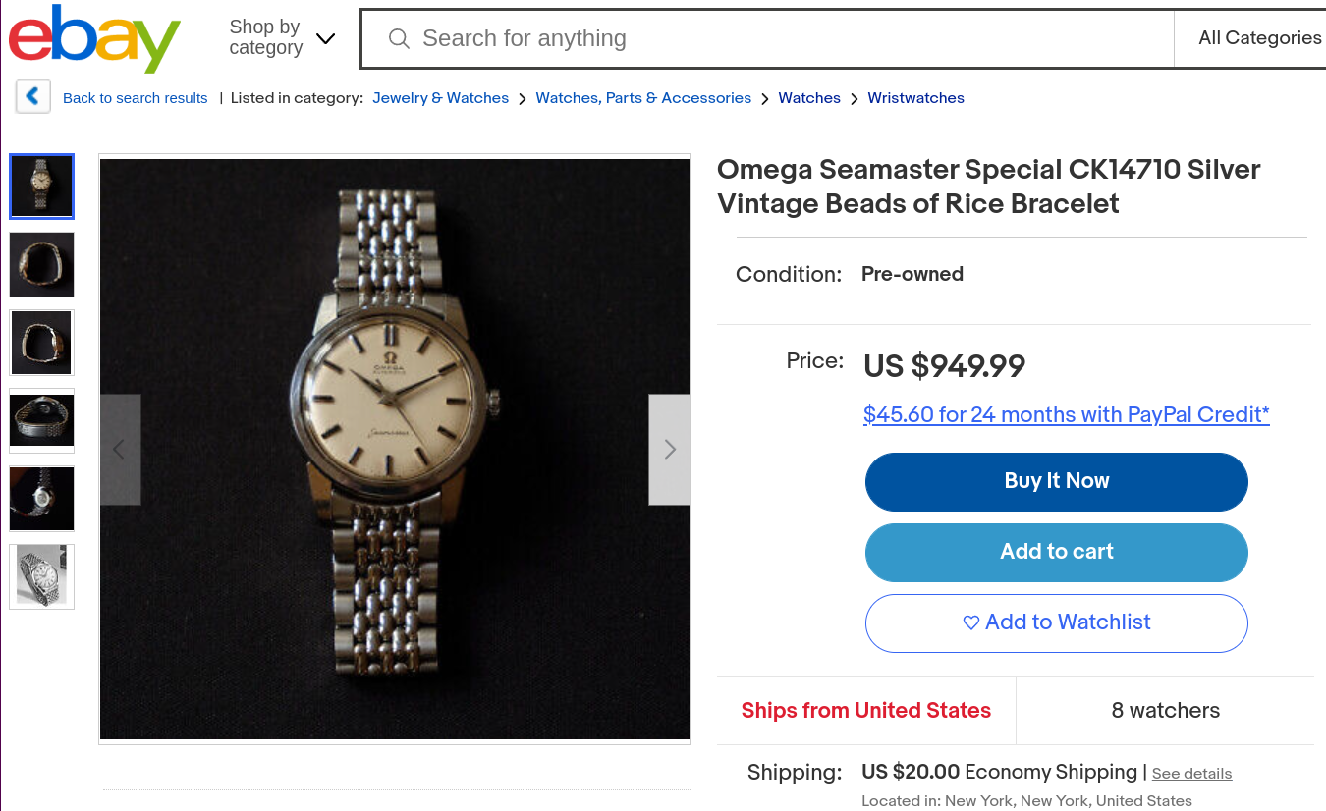Viewport: 1326px width, 811px height.
Task: Click See details for shipping
Action: (x=1191, y=774)
